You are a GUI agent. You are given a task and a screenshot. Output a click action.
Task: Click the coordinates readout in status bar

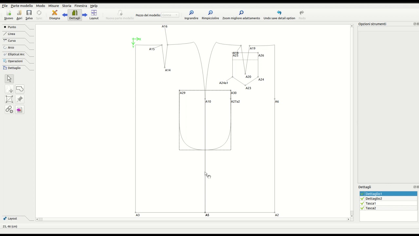10,226
